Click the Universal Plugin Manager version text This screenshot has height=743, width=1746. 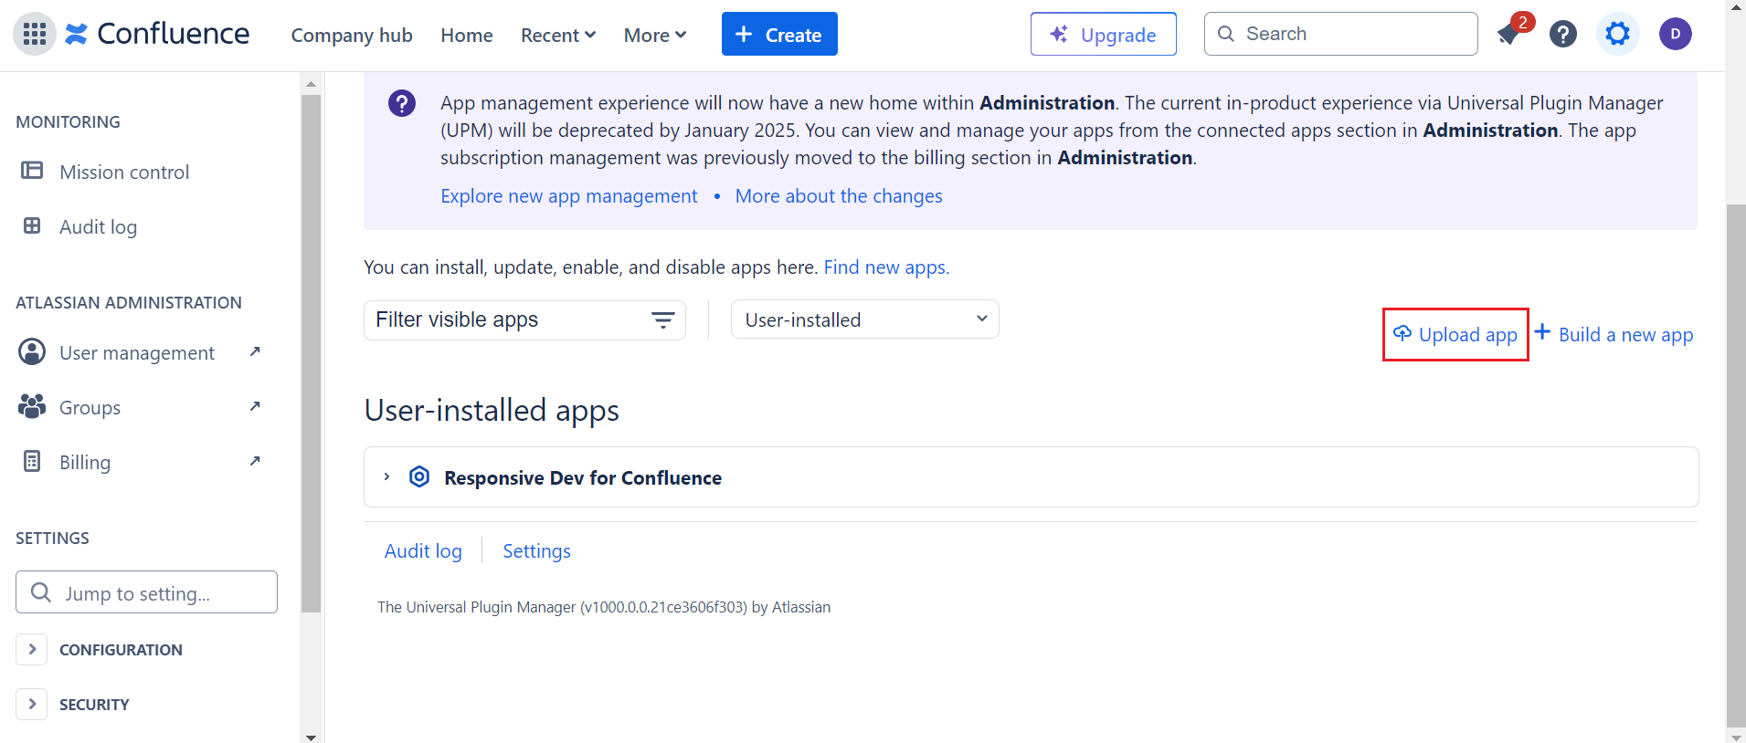(604, 607)
